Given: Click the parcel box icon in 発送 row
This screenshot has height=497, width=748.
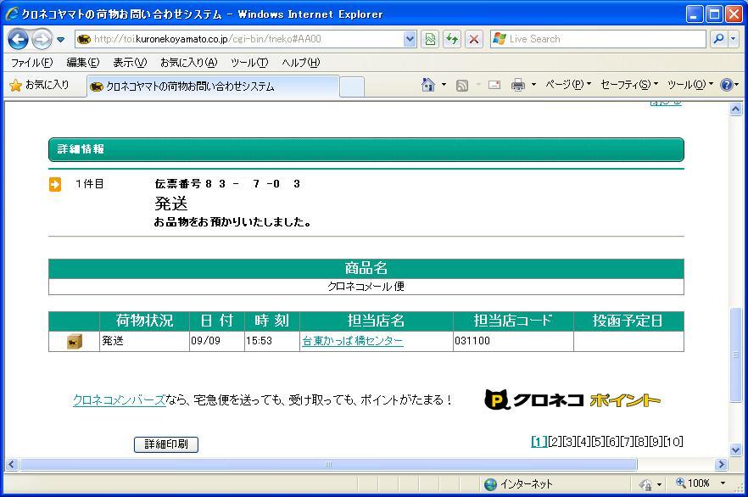Looking at the screenshot, I should (75, 342).
